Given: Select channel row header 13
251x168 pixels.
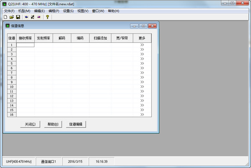Looking at the screenshot, I should click(x=12, y=101).
